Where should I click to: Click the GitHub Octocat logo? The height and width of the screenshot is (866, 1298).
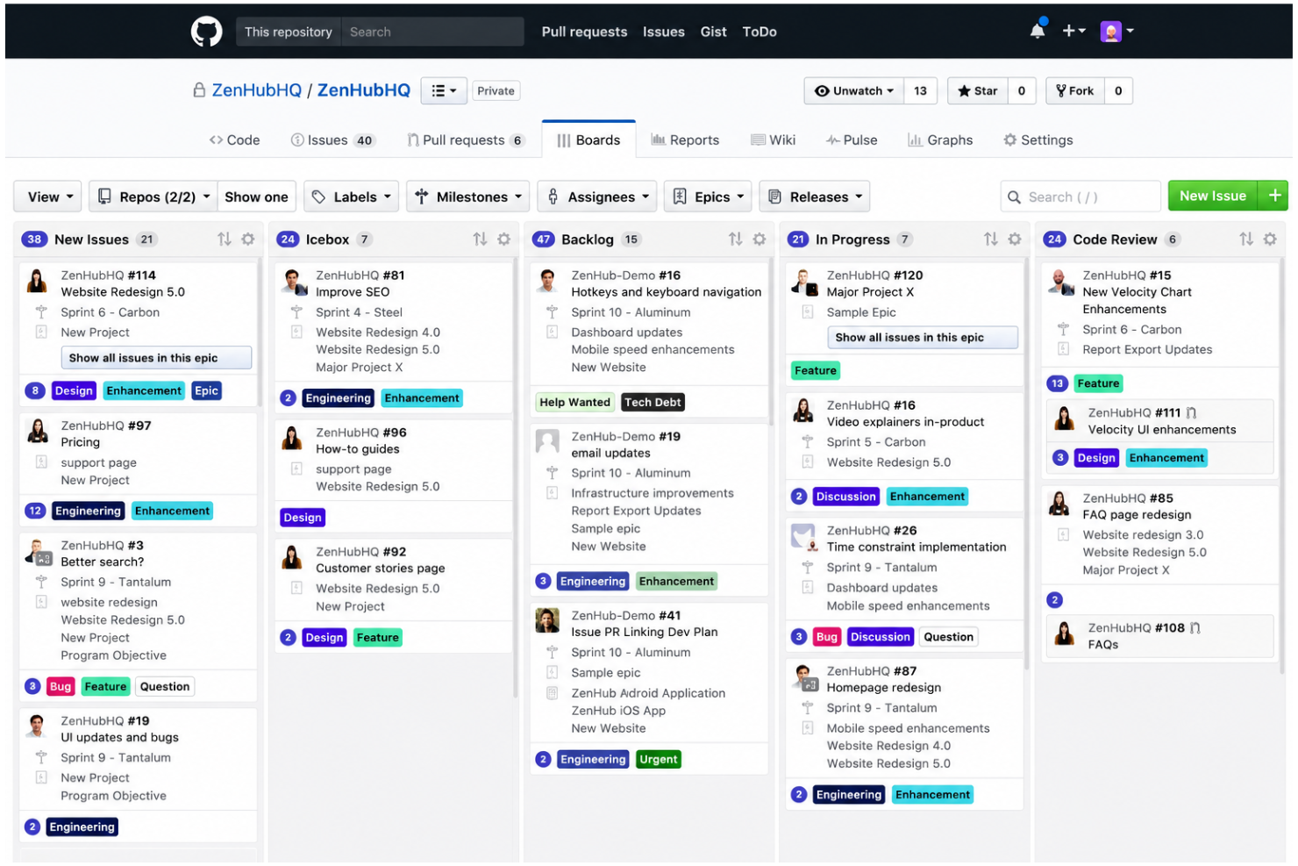tap(206, 32)
